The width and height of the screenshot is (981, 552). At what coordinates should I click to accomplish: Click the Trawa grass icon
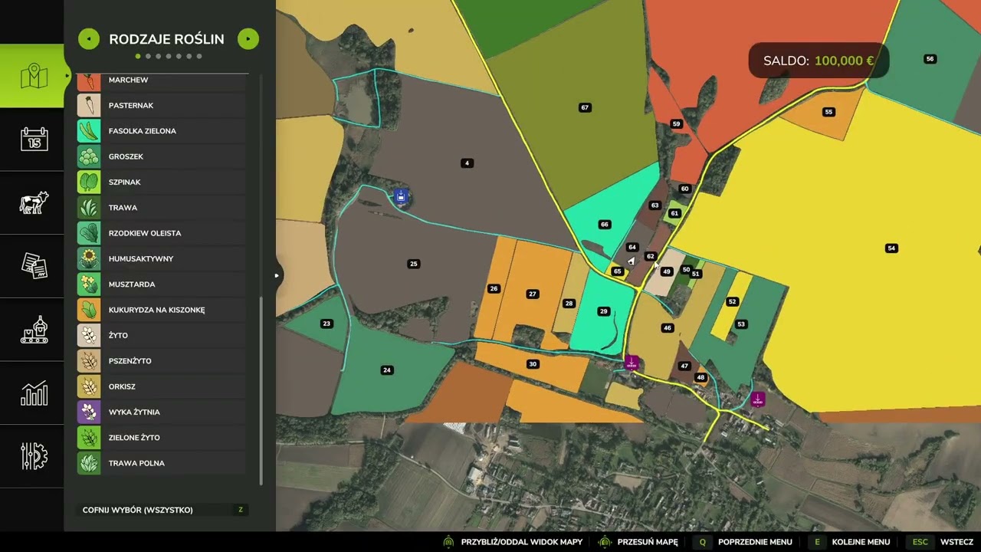click(89, 208)
